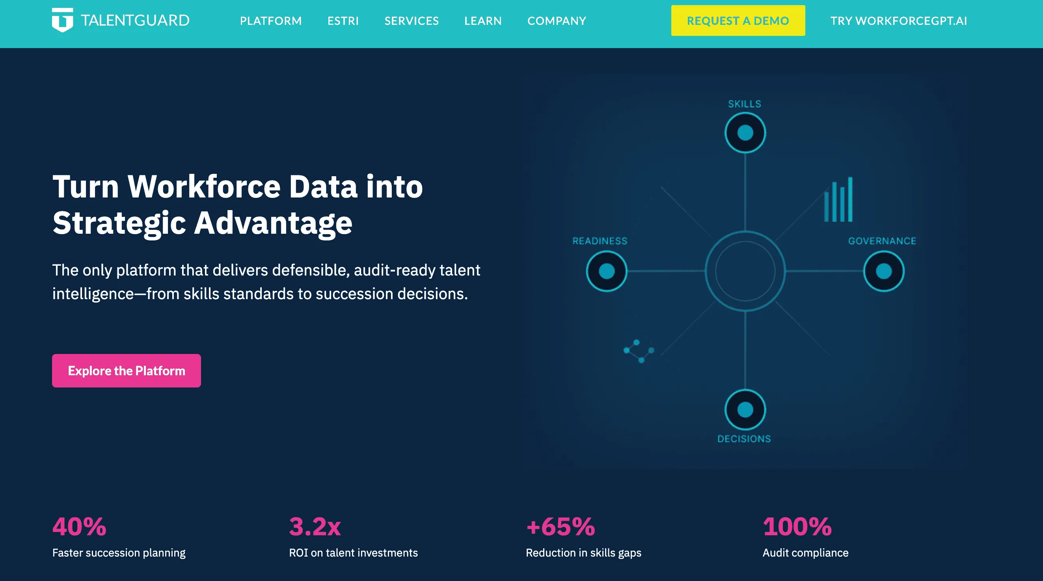Click the 3.2x ROI on talent investments stat

[353, 537]
